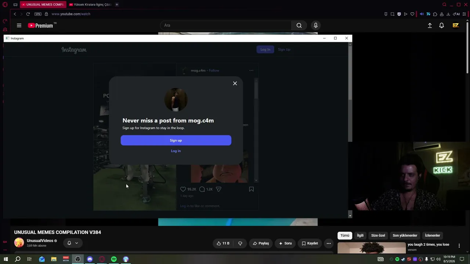Click the YouTube search field labeled Ara
The width and height of the screenshot is (470, 264).
tap(226, 25)
